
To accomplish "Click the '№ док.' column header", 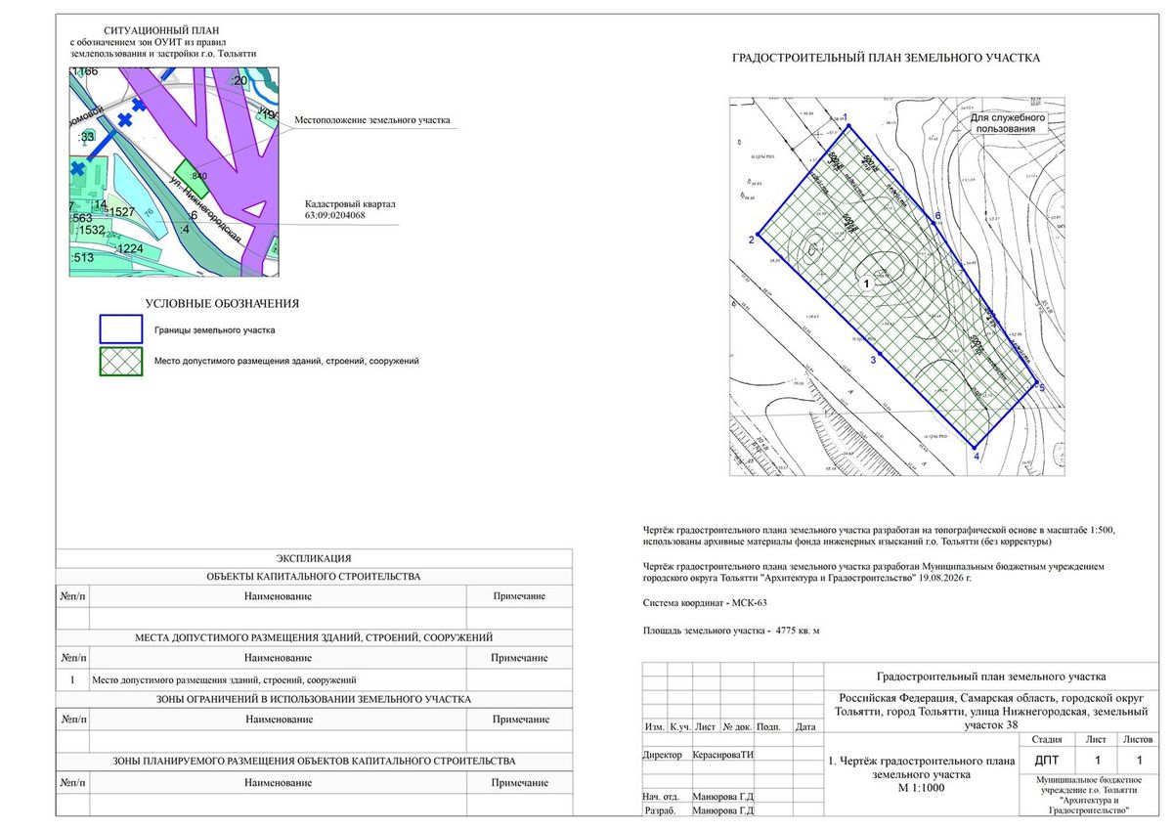I will [736, 728].
